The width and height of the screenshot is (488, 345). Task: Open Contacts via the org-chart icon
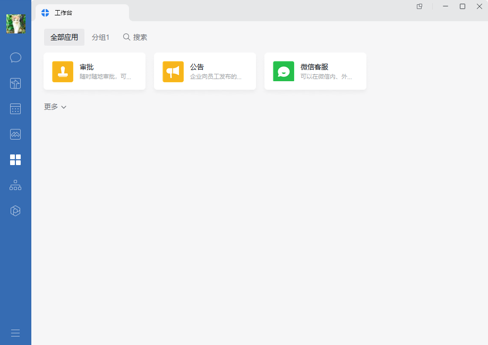[15, 185]
